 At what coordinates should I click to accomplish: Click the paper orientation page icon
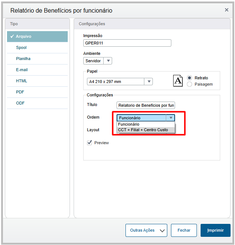coord(178,80)
